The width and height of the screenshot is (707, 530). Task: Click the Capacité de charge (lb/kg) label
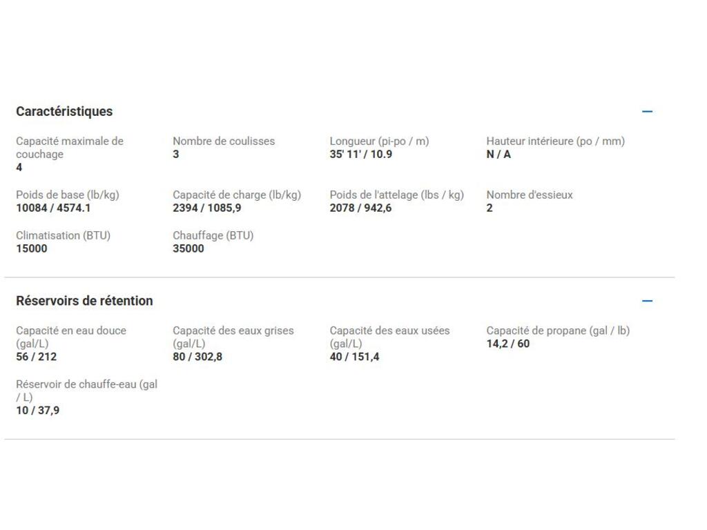pos(237,195)
